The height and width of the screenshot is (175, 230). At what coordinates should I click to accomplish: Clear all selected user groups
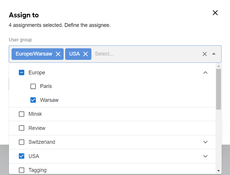point(205,54)
